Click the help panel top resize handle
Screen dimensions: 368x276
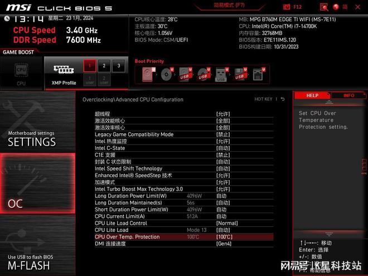(x=329, y=102)
